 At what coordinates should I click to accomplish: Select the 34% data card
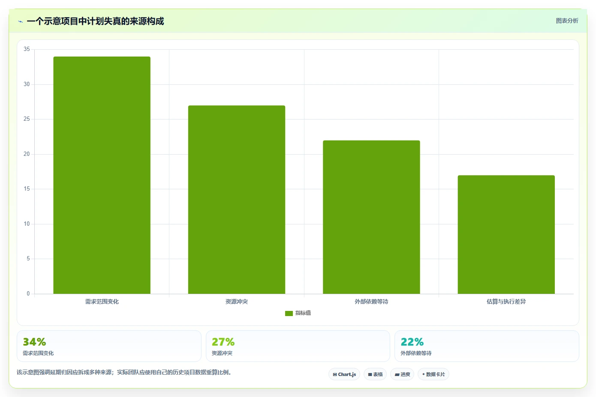(109, 346)
